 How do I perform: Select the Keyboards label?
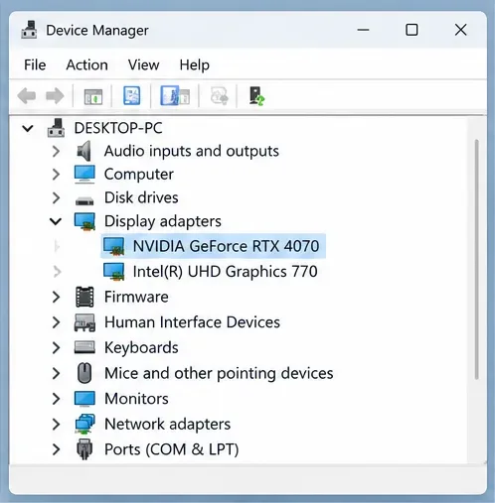[x=141, y=348]
